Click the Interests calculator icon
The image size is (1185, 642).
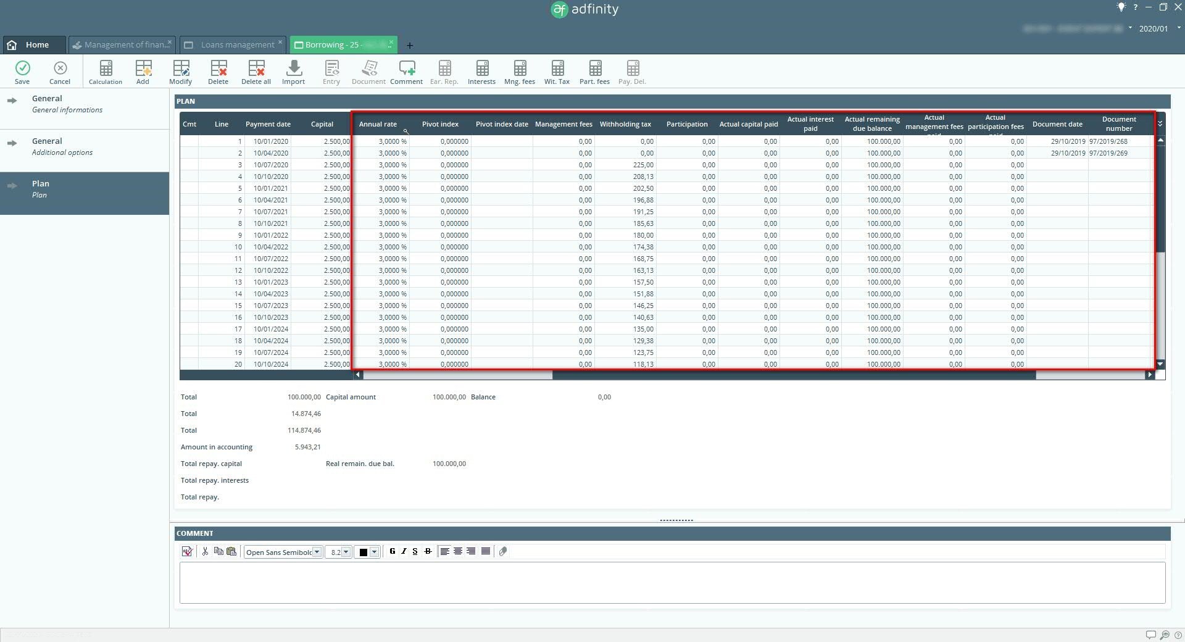tap(482, 72)
